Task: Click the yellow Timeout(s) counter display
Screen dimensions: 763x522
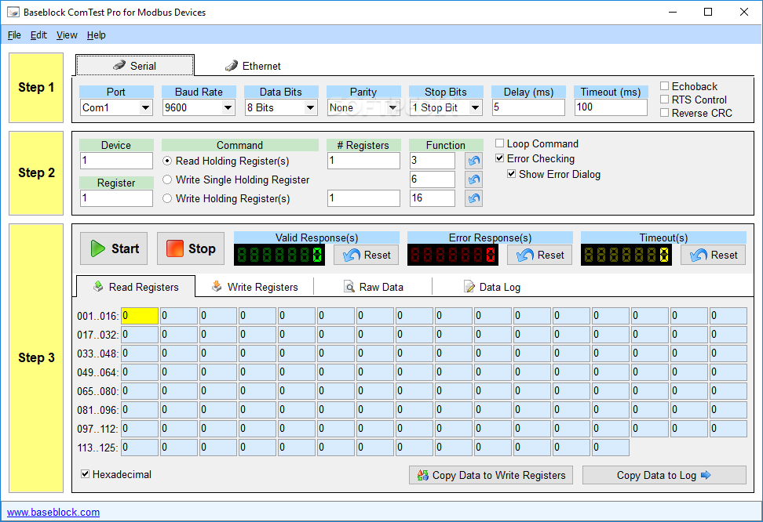Action: click(626, 255)
